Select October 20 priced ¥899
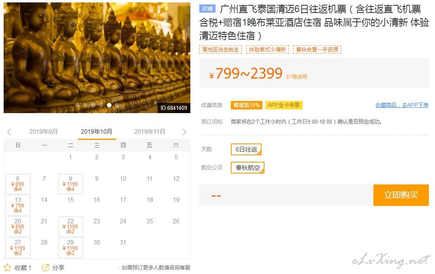 click(18, 226)
